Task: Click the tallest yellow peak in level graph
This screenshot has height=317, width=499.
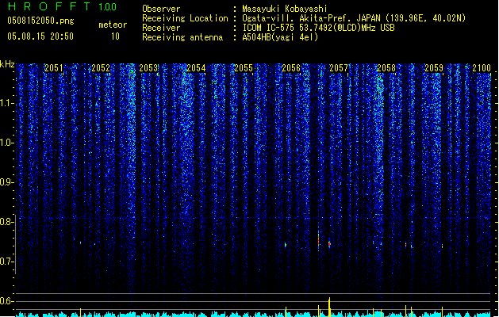Action: [329, 307]
